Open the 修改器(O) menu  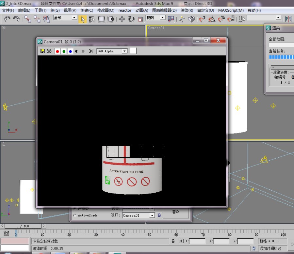pyautogui.click(x=106, y=10)
